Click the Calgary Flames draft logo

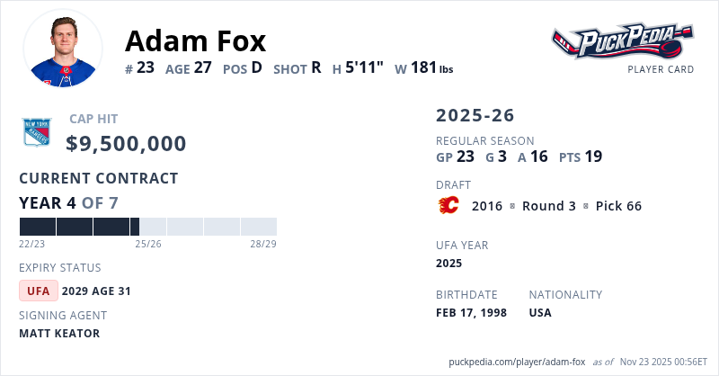(447, 206)
